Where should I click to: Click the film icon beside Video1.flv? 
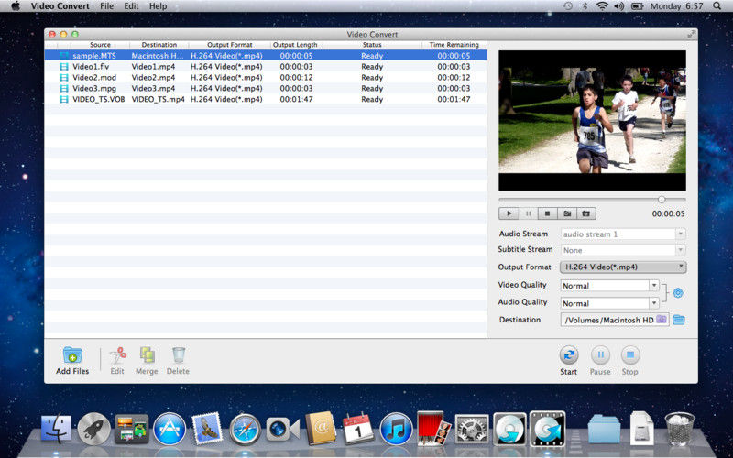click(x=64, y=66)
